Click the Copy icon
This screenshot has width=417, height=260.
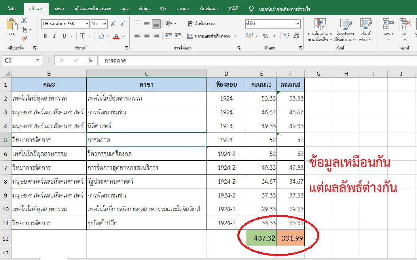click(24, 30)
